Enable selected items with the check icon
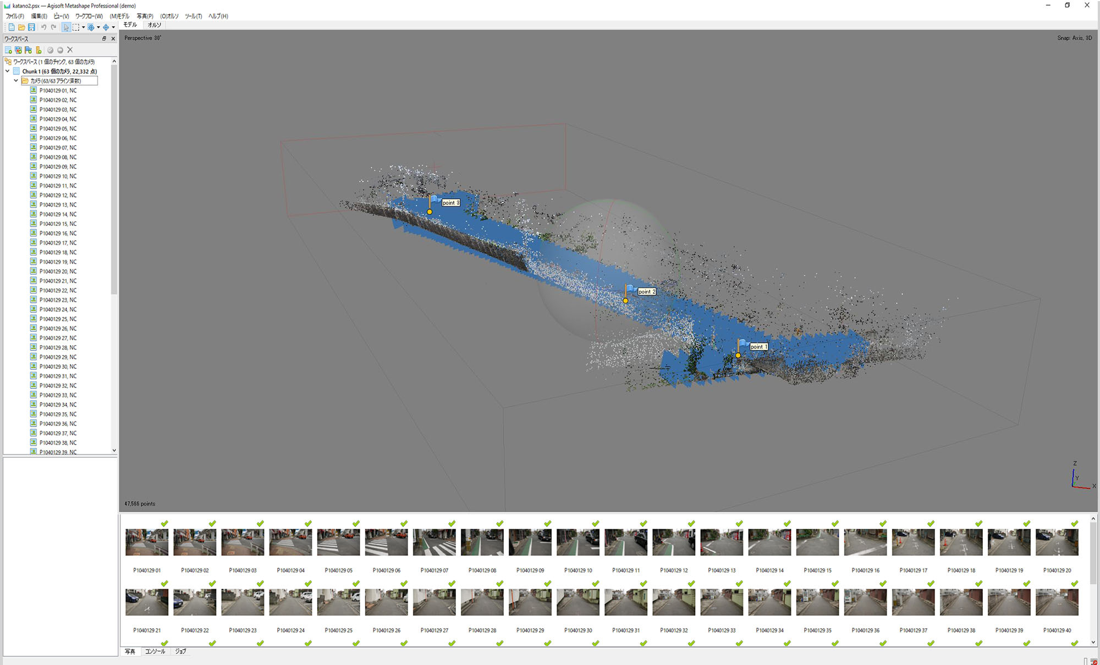The height and width of the screenshot is (665, 1100). click(50, 50)
